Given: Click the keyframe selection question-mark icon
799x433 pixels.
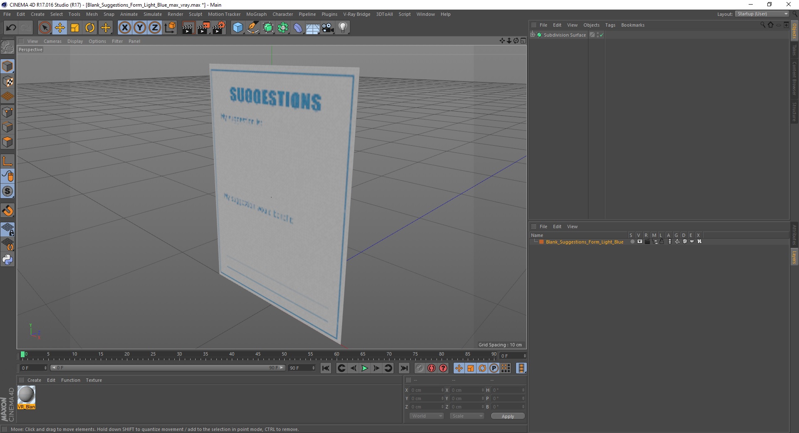Looking at the screenshot, I should [x=443, y=368].
